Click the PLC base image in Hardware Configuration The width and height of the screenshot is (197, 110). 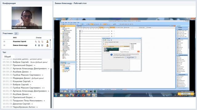point(111,50)
